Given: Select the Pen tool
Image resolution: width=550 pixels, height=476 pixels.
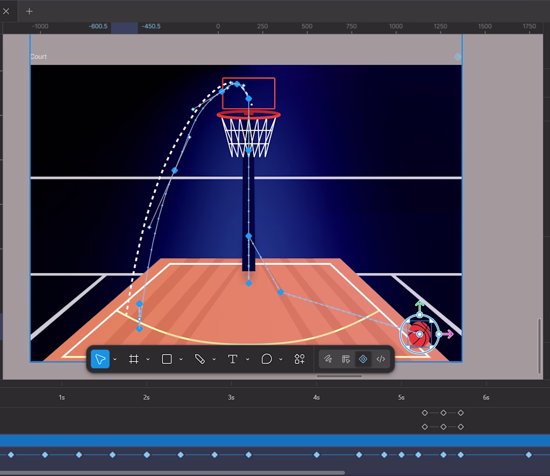Looking at the screenshot, I should (199, 359).
